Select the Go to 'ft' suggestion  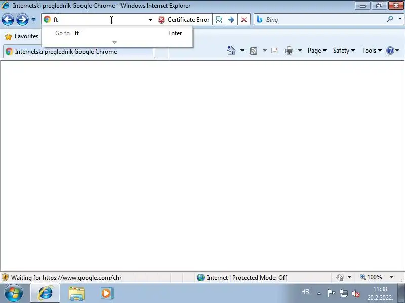pyautogui.click(x=117, y=33)
